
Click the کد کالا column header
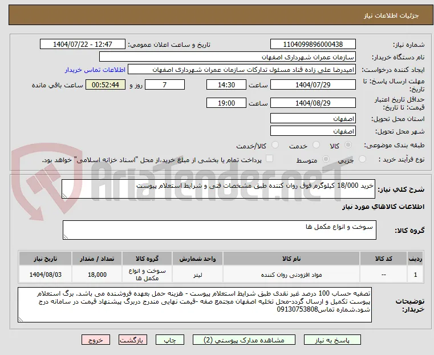coord(383,259)
